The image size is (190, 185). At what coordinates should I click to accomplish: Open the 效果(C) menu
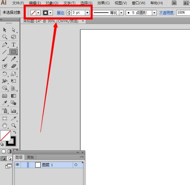(x=103, y=3)
